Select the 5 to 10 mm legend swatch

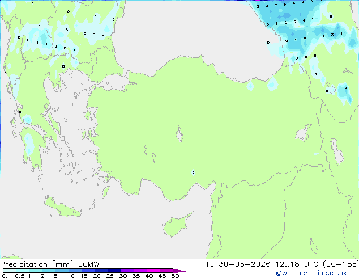pos(62,271)
